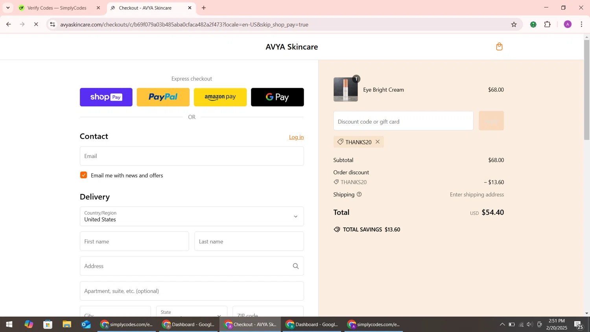This screenshot has width=590, height=332.
Task: Click the TOTAL SAVINGS $13.60 text
Action: point(371,230)
